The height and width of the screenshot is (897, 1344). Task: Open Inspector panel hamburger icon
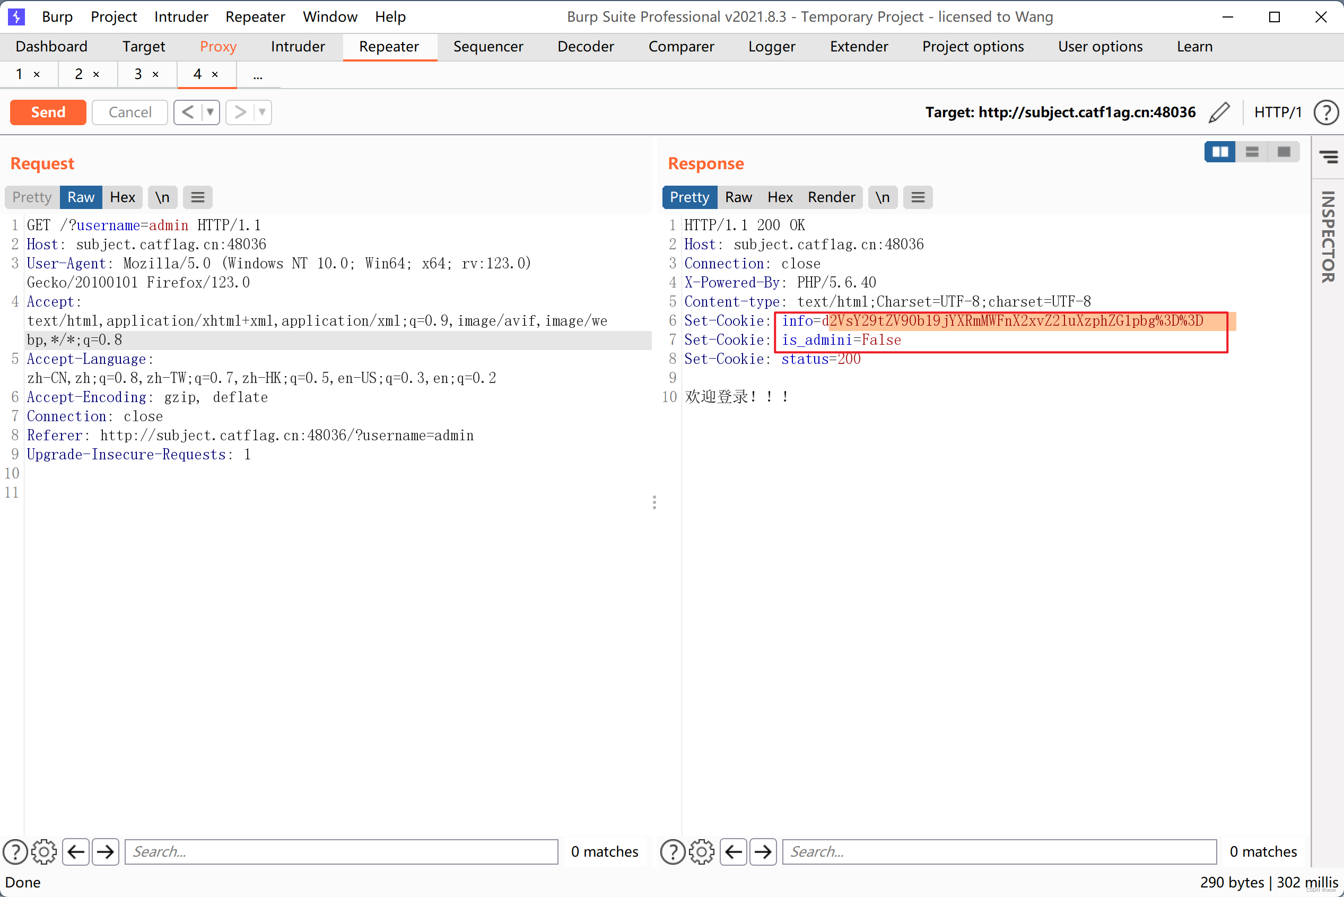1328,156
